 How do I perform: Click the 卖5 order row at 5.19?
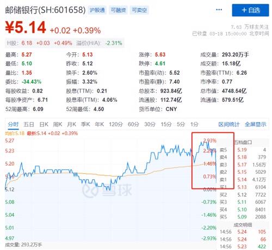[243, 150]
